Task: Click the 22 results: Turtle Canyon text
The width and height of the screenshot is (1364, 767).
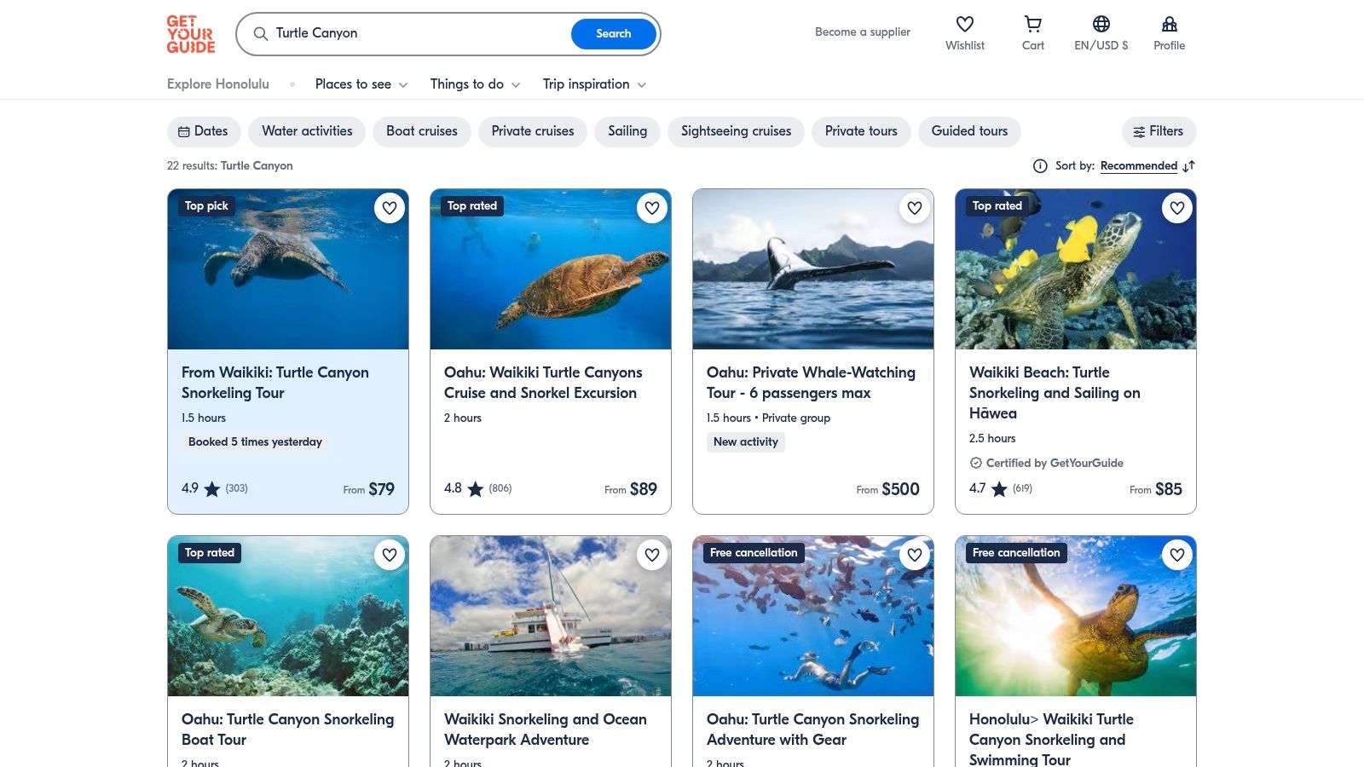Action: tap(229, 166)
